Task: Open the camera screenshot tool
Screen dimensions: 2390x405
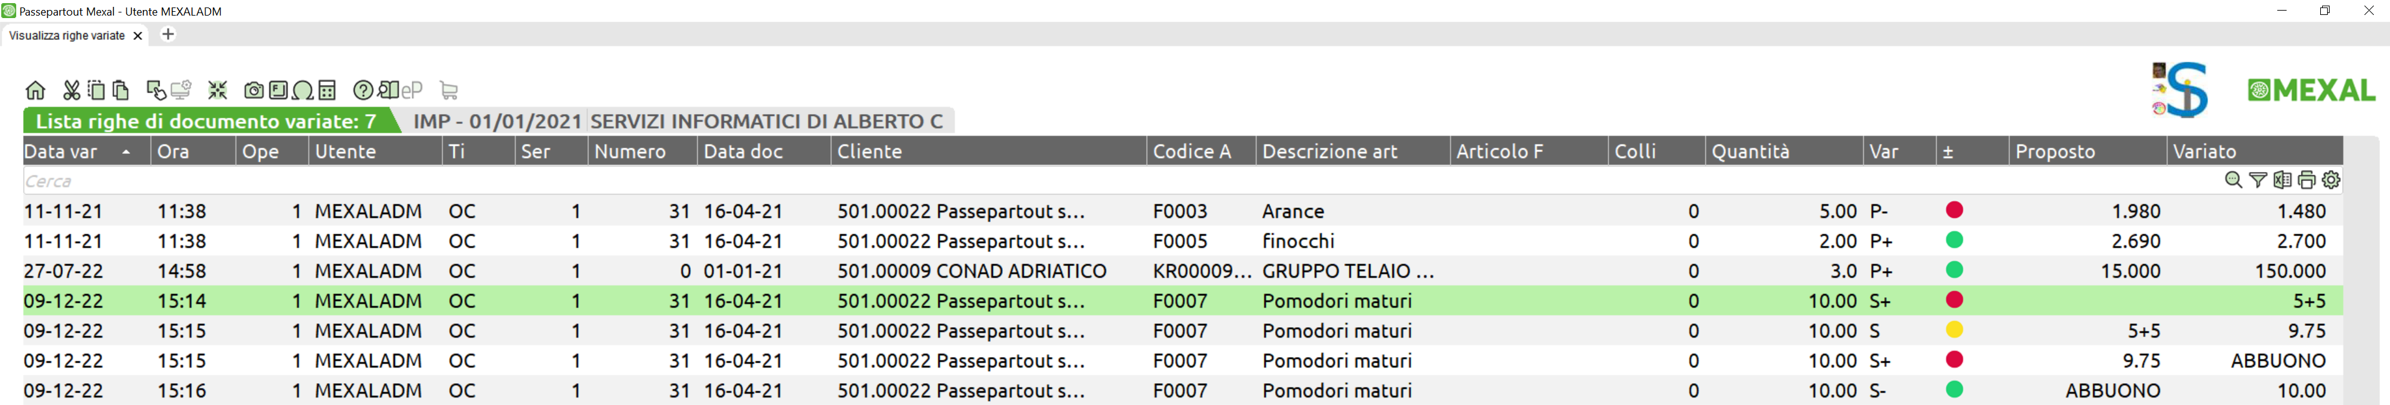Action: [x=254, y=90]
